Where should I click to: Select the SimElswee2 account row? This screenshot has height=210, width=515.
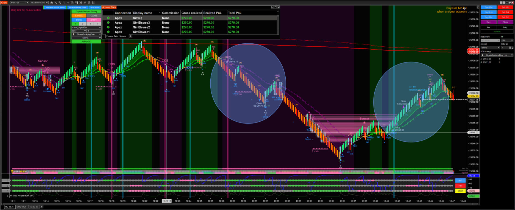(x=141, y=27)
